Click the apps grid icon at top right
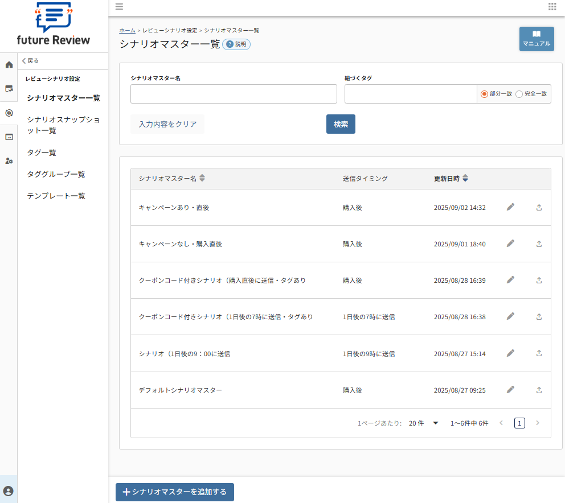565x503 pixels. point(551,7)
